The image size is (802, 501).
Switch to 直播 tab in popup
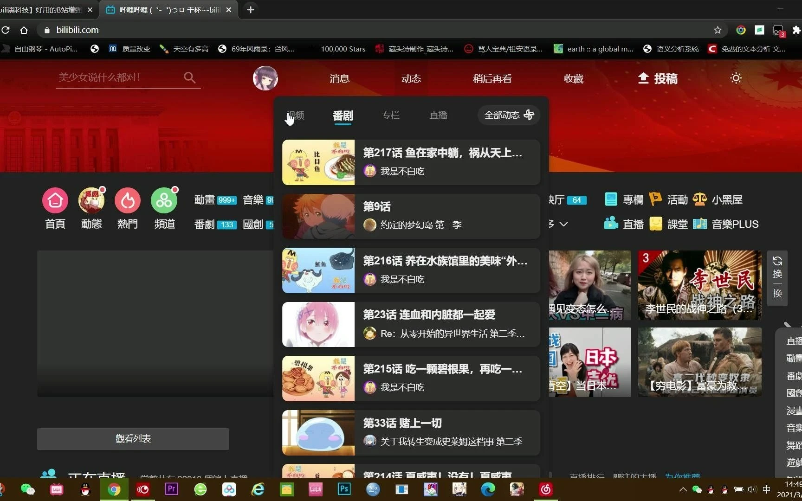tap(439, 115)
